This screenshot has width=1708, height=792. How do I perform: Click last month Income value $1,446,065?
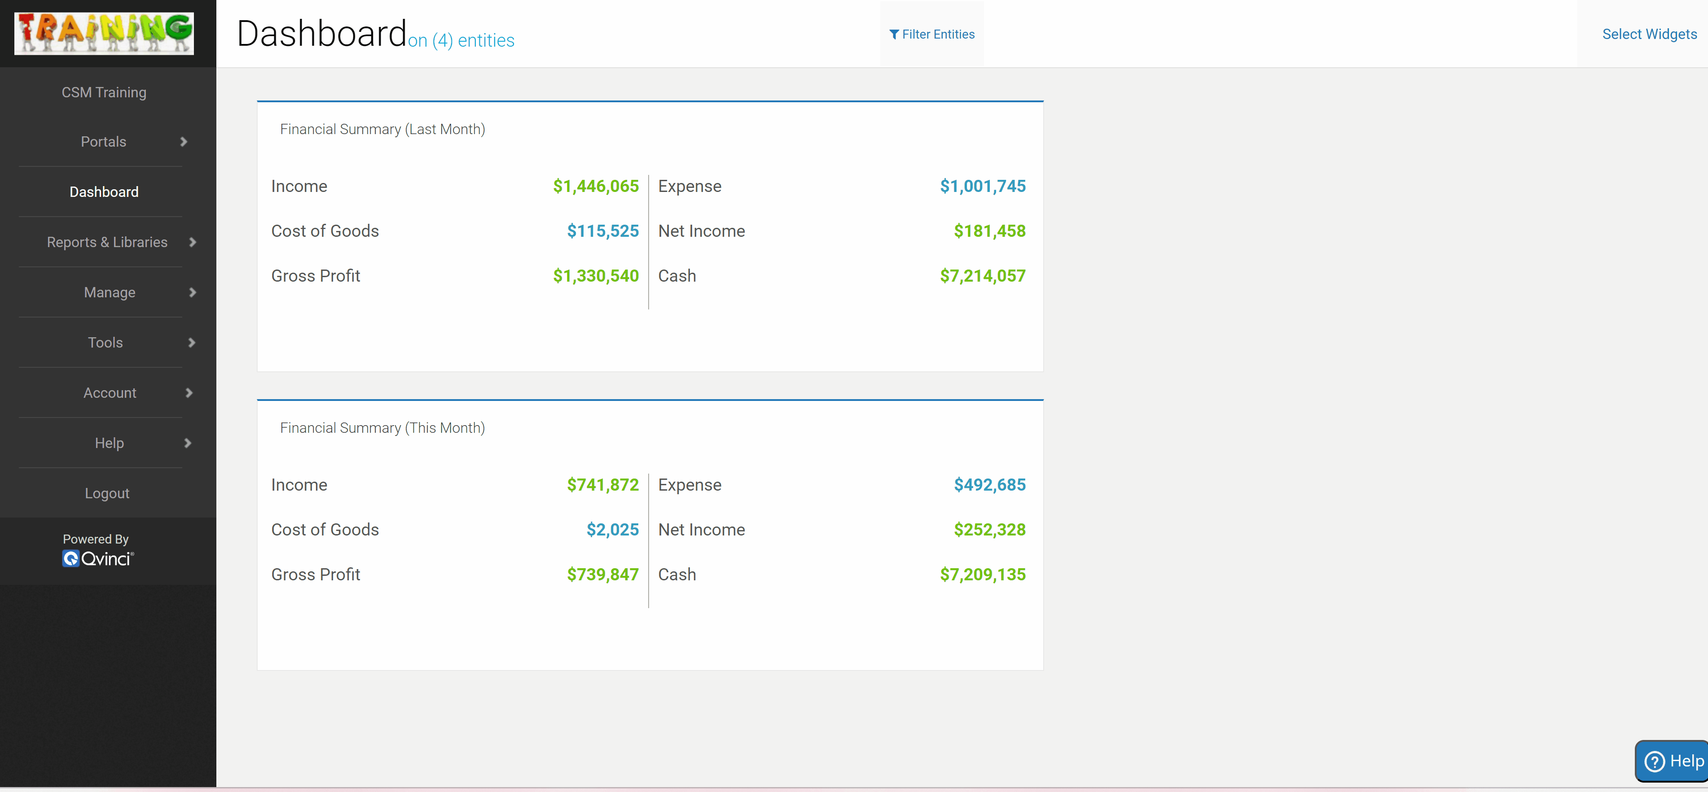click(x=595, y=186)
